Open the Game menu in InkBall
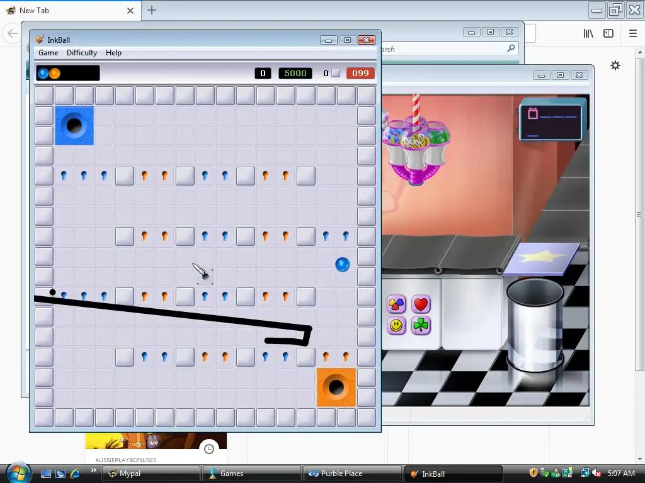 click(48, 53)
